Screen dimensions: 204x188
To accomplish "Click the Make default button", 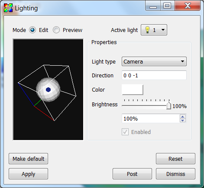I will 28,159.
